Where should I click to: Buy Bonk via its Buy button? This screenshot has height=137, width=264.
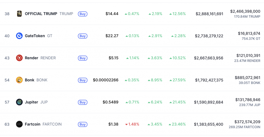coord(82,80)
